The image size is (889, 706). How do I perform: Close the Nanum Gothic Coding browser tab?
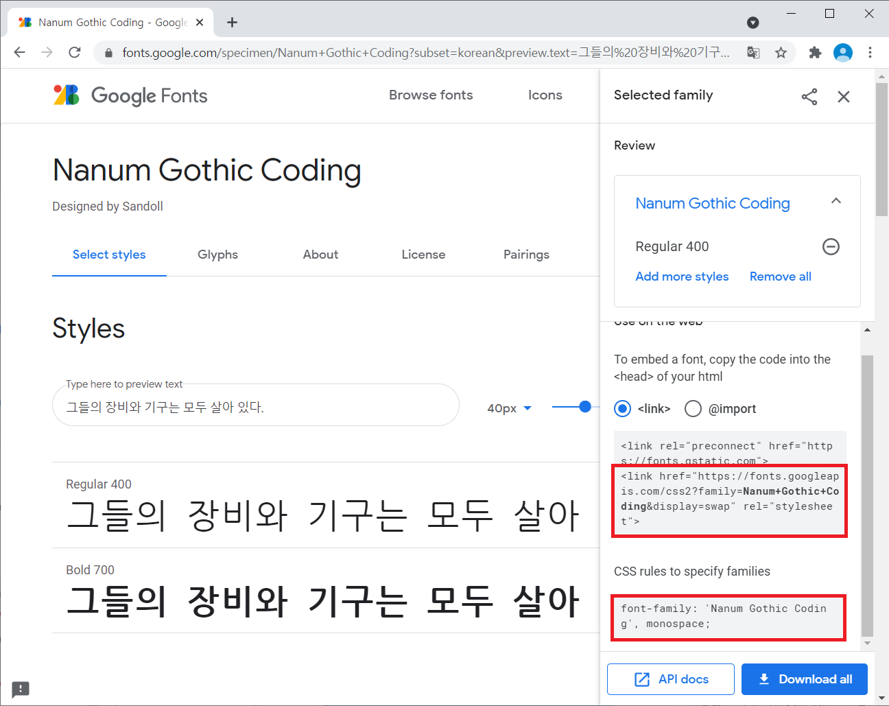click(200, 23)
